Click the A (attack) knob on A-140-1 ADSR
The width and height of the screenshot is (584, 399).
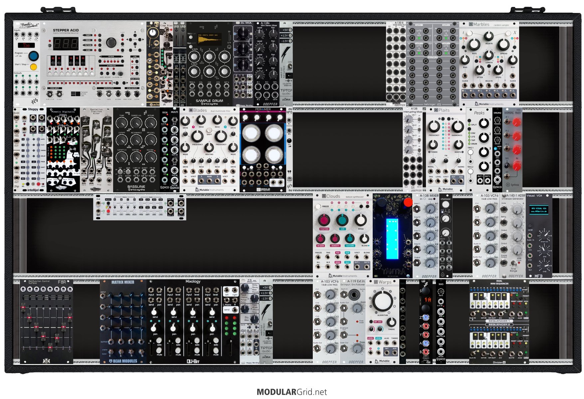pyautogui.click(x=517, y=209)
